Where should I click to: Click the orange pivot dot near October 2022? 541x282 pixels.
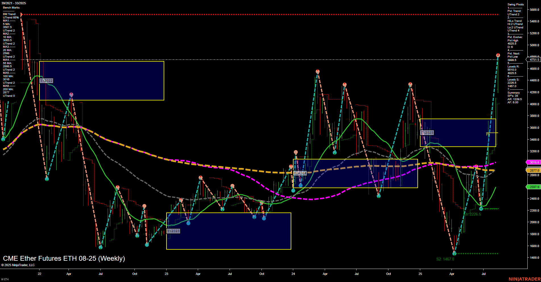coord(145,205)
